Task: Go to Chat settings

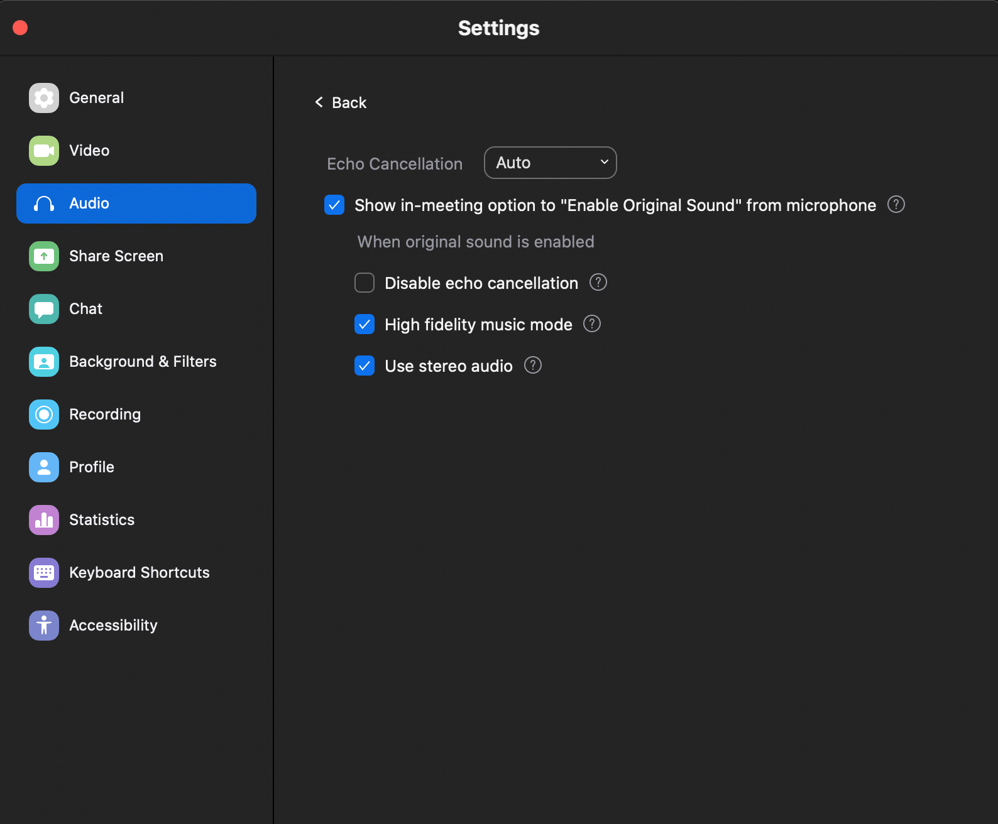Action: coord(136,309)
